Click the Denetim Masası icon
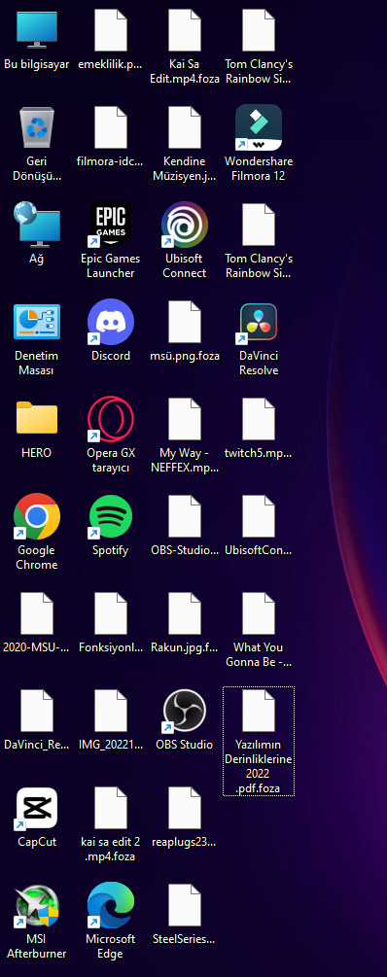This screenshot has width=387, height=977. tap(37, 337)
